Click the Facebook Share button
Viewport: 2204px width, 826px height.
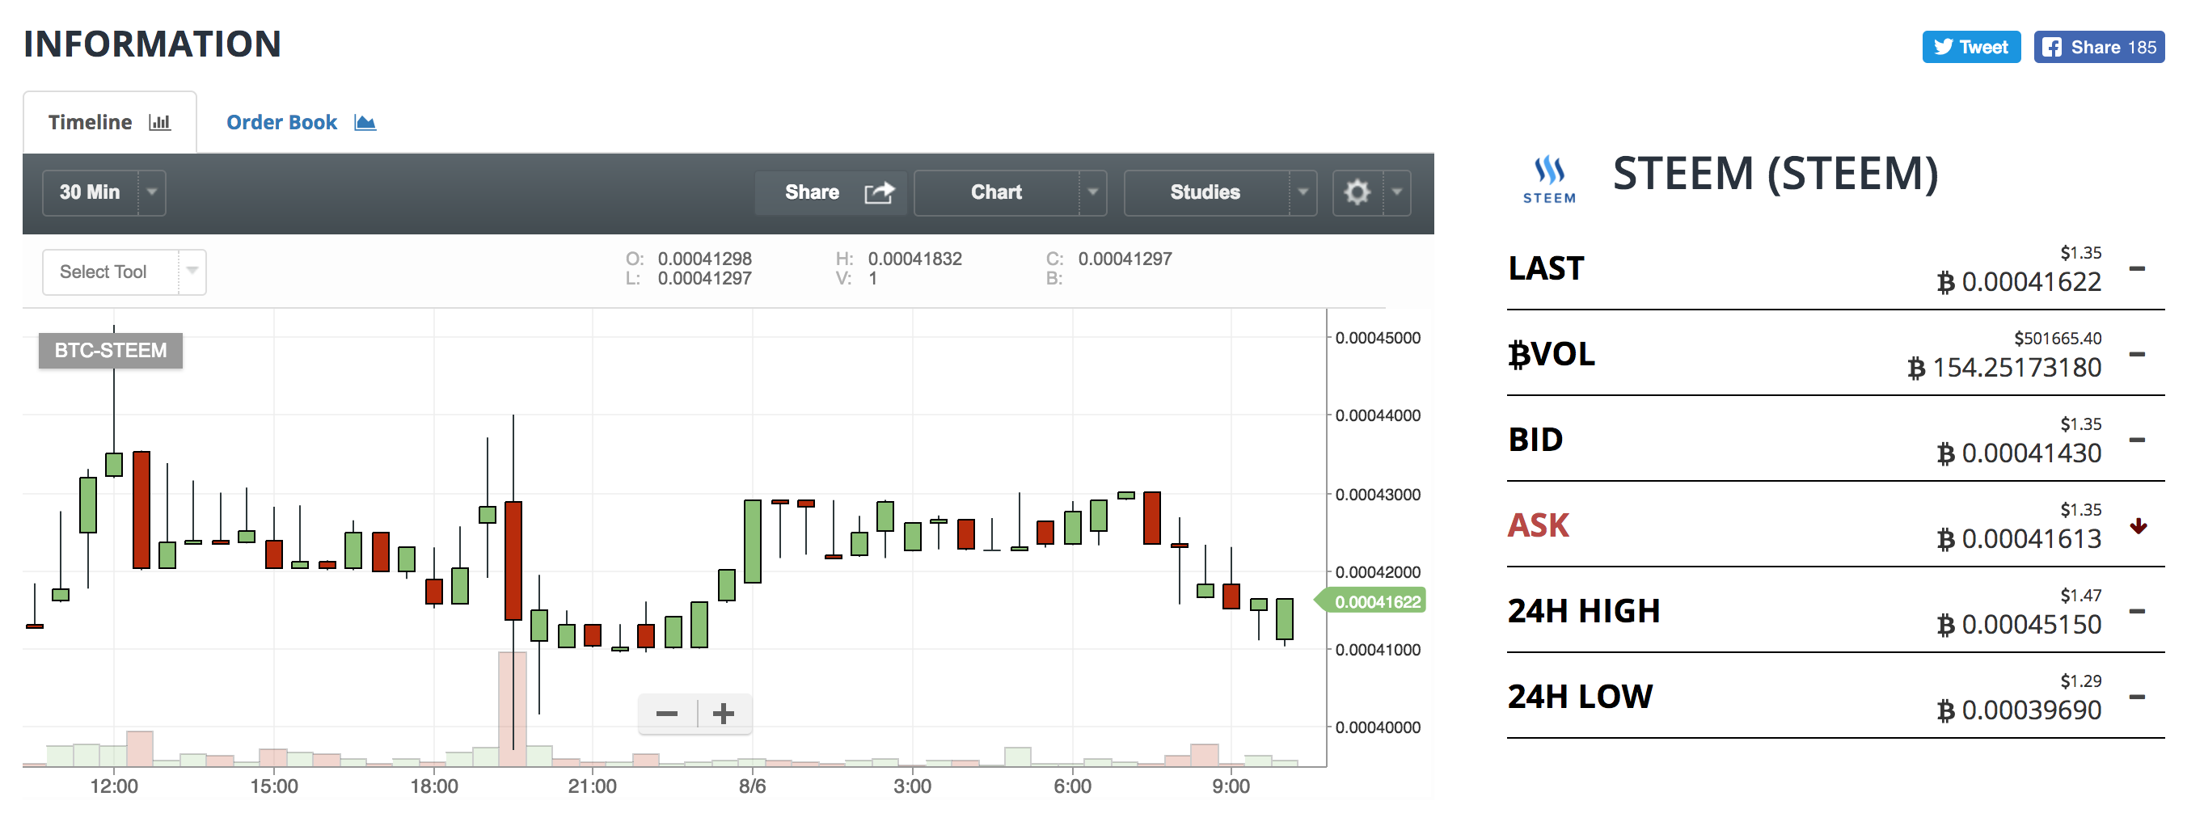[x=2099, y=47]
